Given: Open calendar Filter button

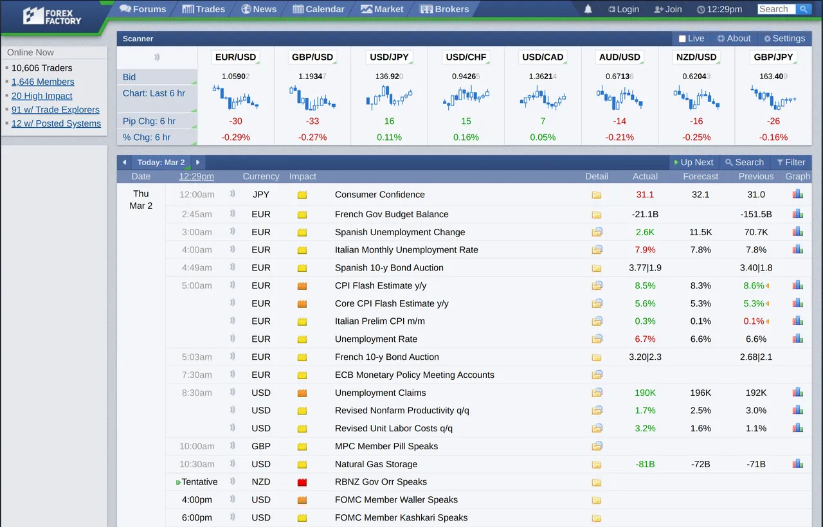Looking at the screenshot, I should 791,163.
